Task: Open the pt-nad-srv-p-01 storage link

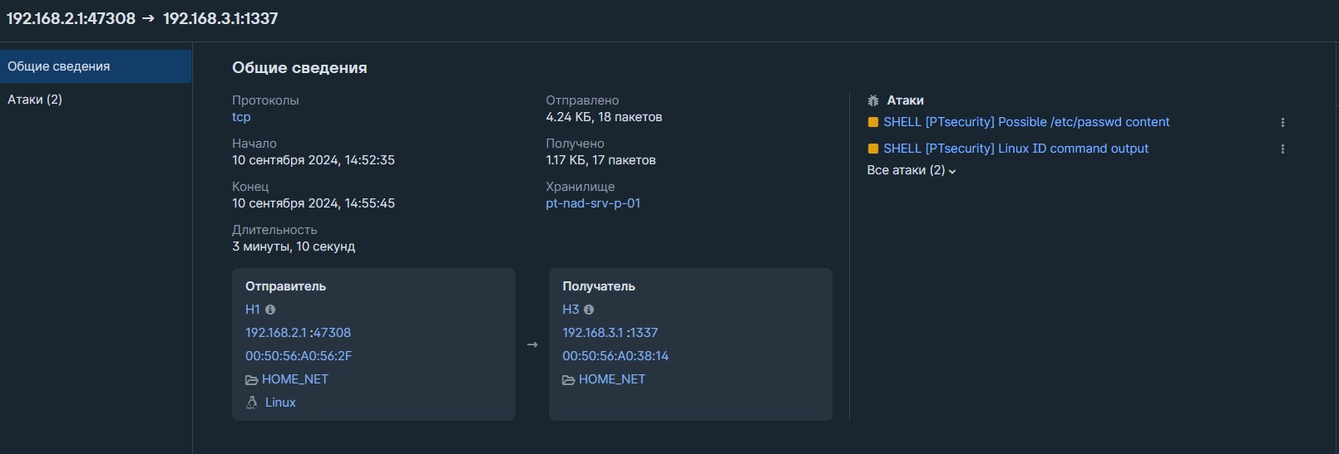Action: pos(593,203)
